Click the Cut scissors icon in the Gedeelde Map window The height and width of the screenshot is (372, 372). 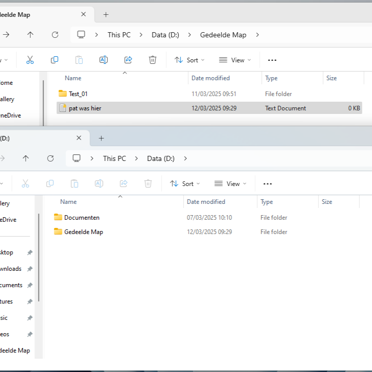[30, 60]
